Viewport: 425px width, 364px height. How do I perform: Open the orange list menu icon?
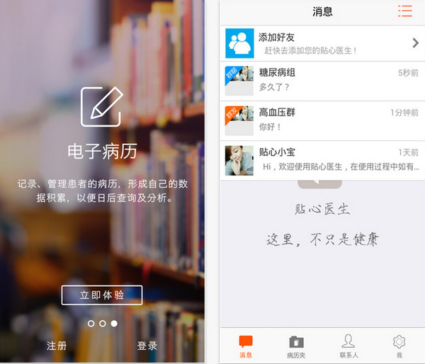[405, 11]
